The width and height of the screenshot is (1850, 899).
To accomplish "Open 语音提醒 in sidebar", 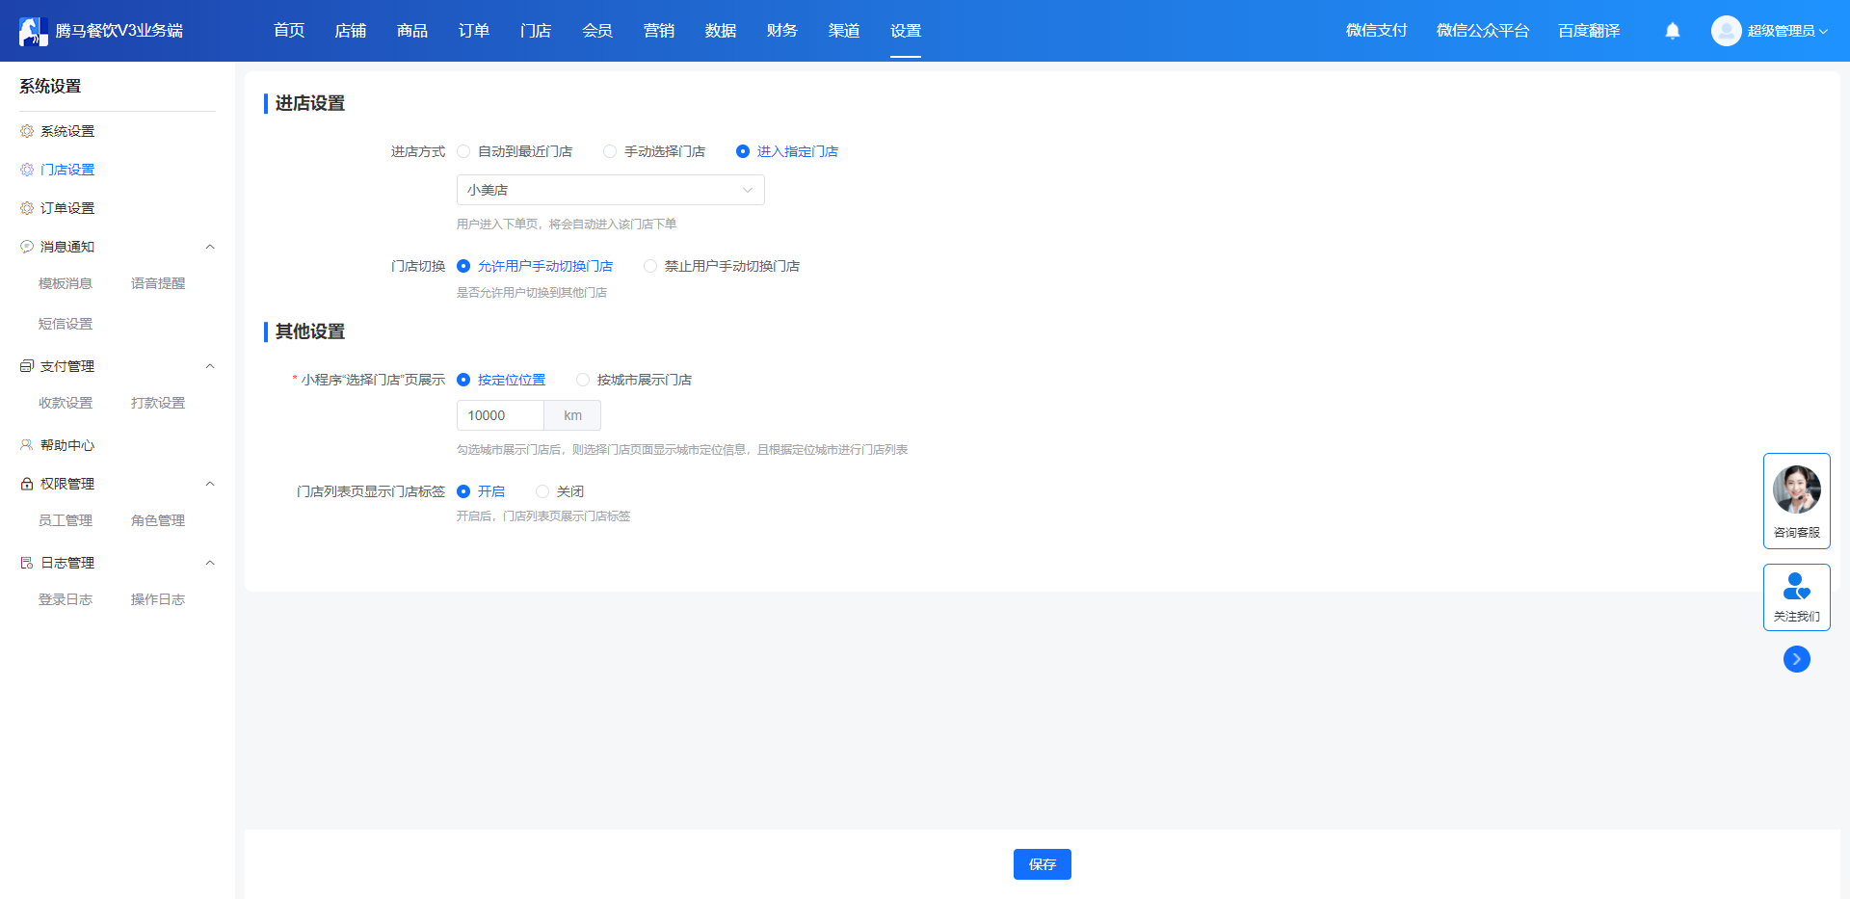I will tap(158, 283).
